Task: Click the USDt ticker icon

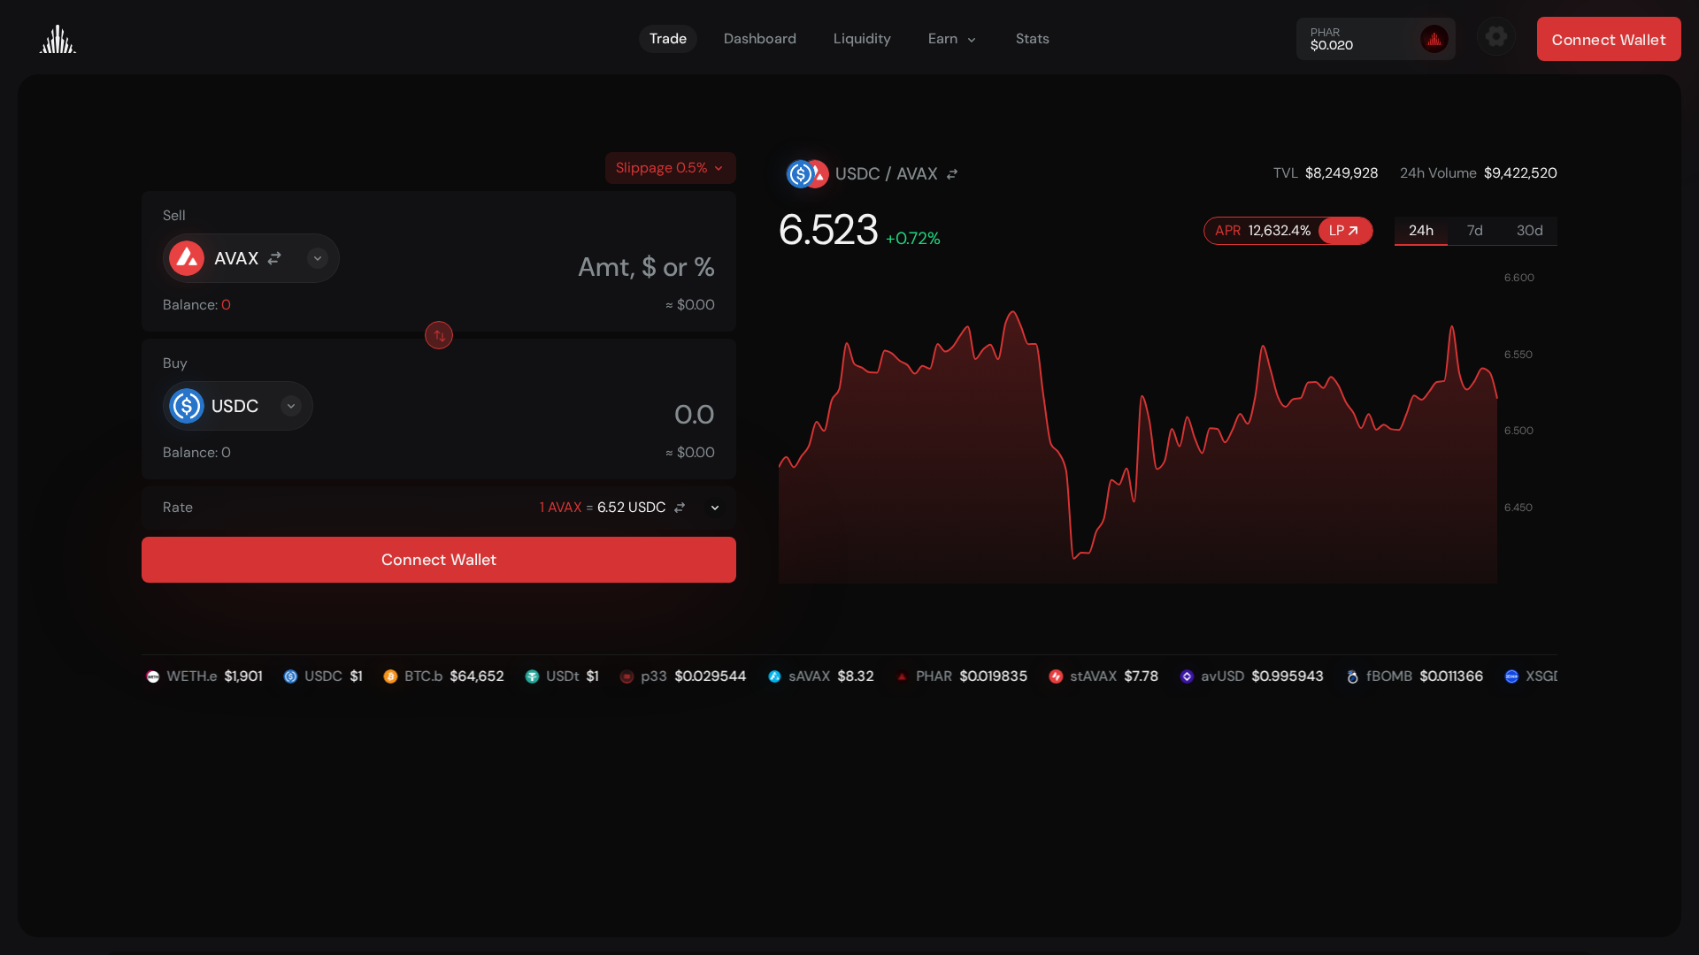Action: (532, 676)
